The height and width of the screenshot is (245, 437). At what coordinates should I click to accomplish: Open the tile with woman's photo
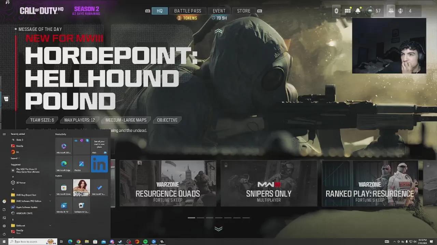[82, 188]
